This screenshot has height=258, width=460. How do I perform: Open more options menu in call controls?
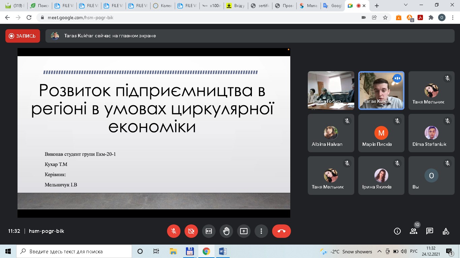tap(261, 231)
